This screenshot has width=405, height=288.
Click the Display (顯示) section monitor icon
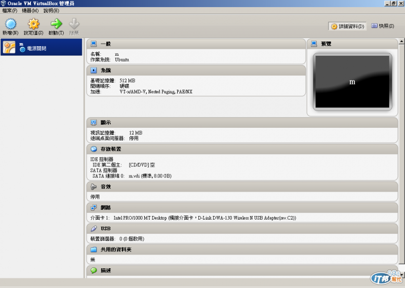pos(94,122)
